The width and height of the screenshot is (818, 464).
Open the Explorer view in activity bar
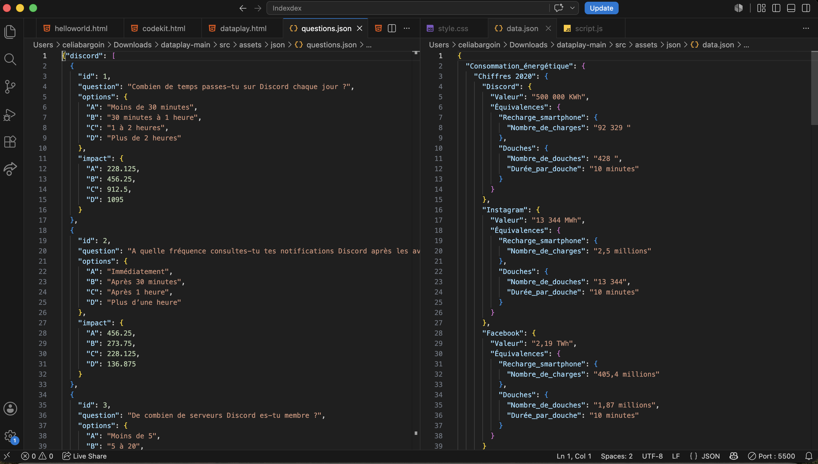click(x=10, y=32)
